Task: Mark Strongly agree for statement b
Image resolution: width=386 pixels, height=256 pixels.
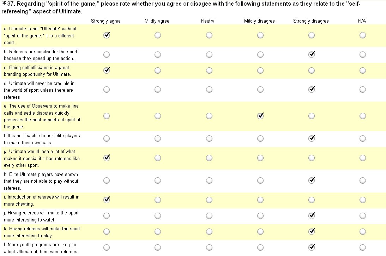Action: [106, 55]
